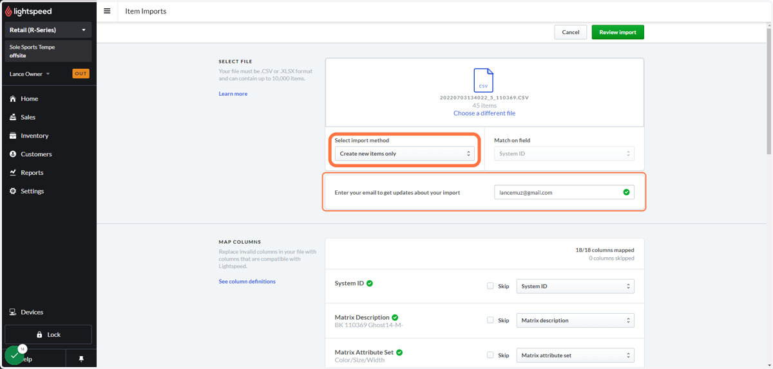Viewport: 773px width, 369px height.
Task: Open the Select import method dropdown
Action: click(405, 154)
